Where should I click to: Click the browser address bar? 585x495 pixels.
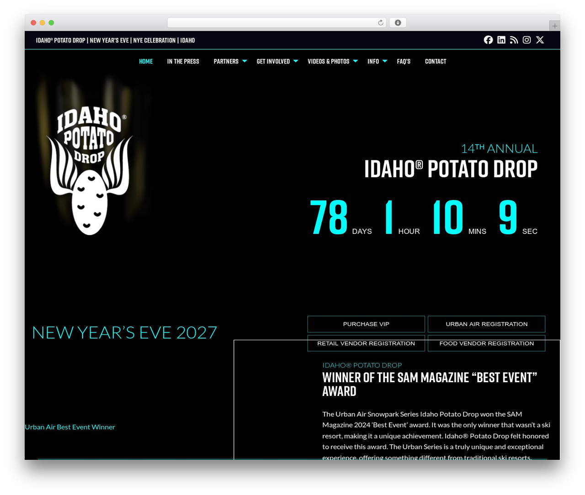point(277,23)
